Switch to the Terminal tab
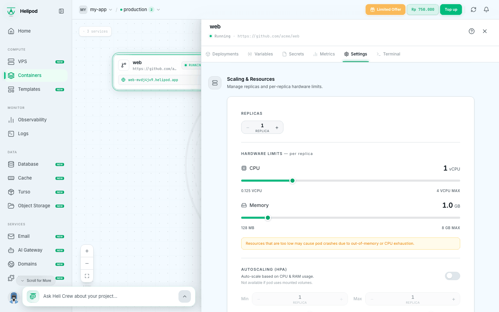Image resolution: width=499 pixels, height=312 pixels. coord(388,54)
